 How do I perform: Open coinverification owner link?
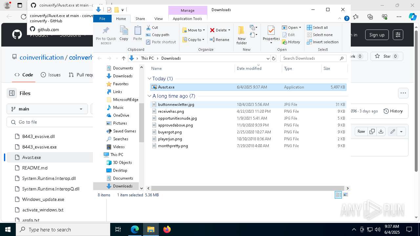42,57
